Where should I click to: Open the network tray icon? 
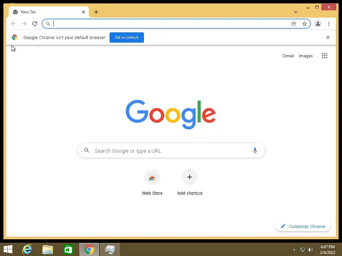[x=303, y=250]
